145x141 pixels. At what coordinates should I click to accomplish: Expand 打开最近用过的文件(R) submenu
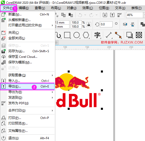[28, 25]
